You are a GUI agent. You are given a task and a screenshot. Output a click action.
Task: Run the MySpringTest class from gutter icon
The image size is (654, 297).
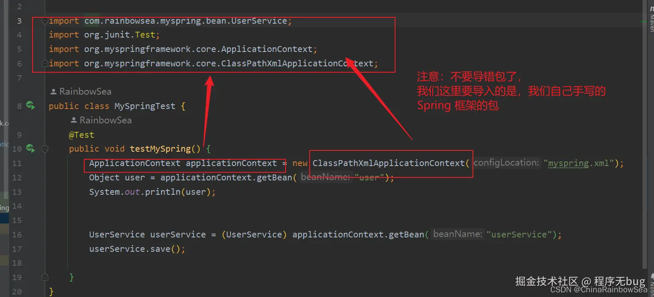(30, 105)
